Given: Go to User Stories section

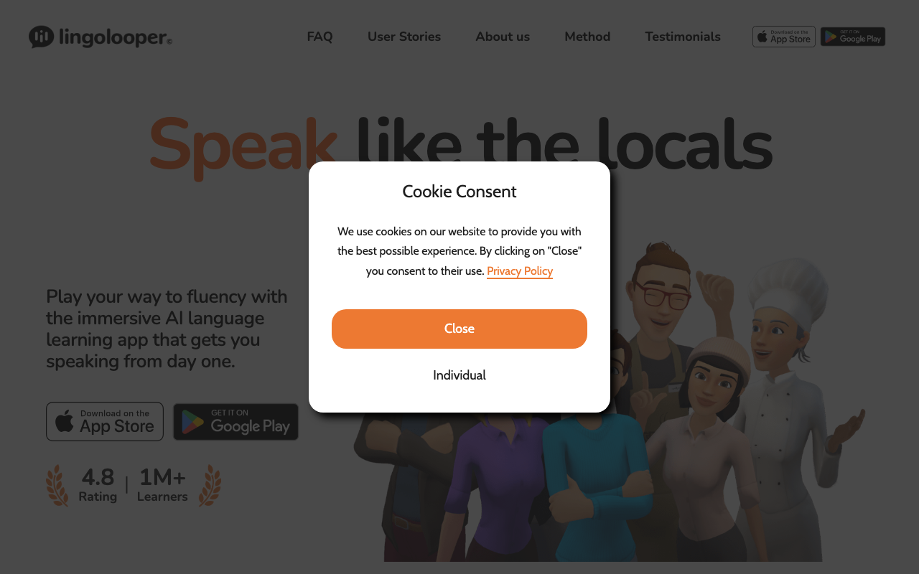Looking at the screenshot, I should point(404,37).
